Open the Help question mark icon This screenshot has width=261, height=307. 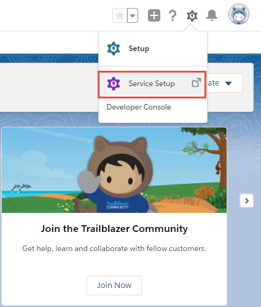click(173, 15)
